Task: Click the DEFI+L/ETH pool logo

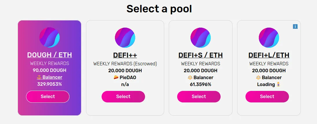Action: (x=269, y=38)
